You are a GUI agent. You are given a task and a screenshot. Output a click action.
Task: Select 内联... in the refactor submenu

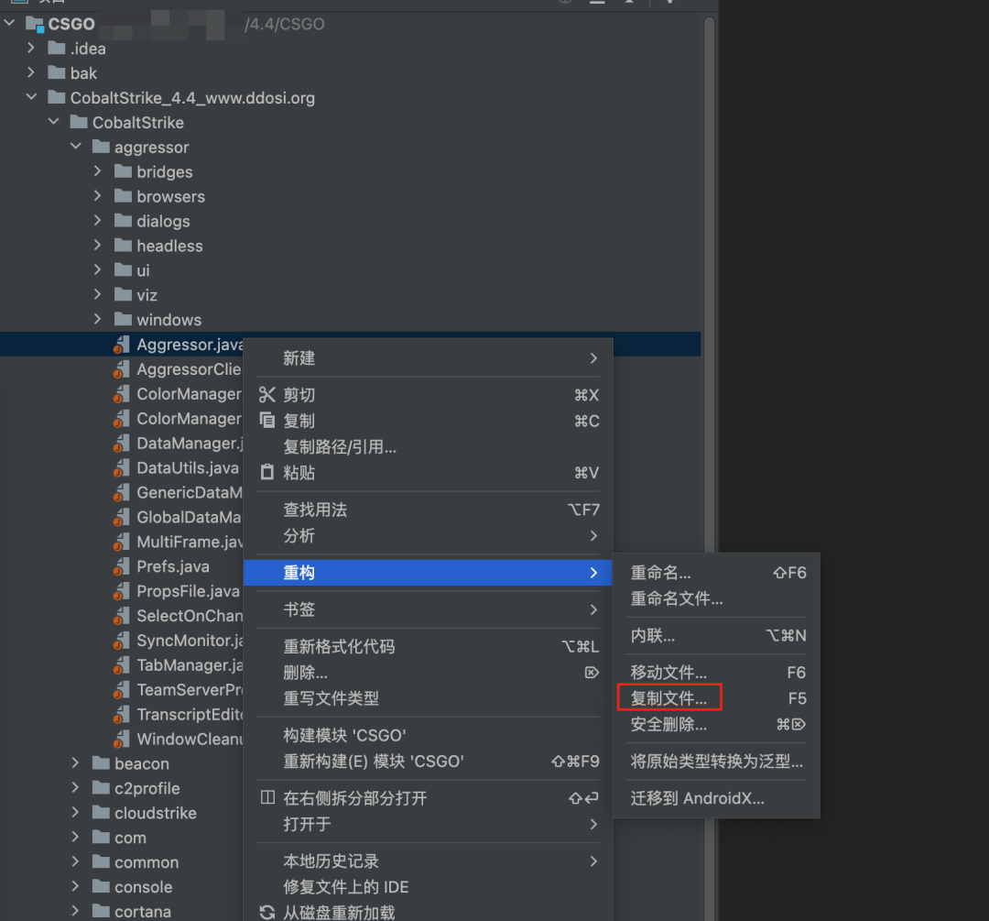716,636
